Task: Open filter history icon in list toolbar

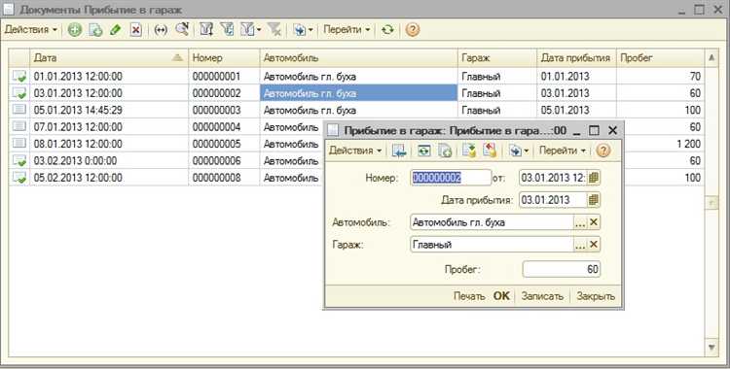Action: 227,30
